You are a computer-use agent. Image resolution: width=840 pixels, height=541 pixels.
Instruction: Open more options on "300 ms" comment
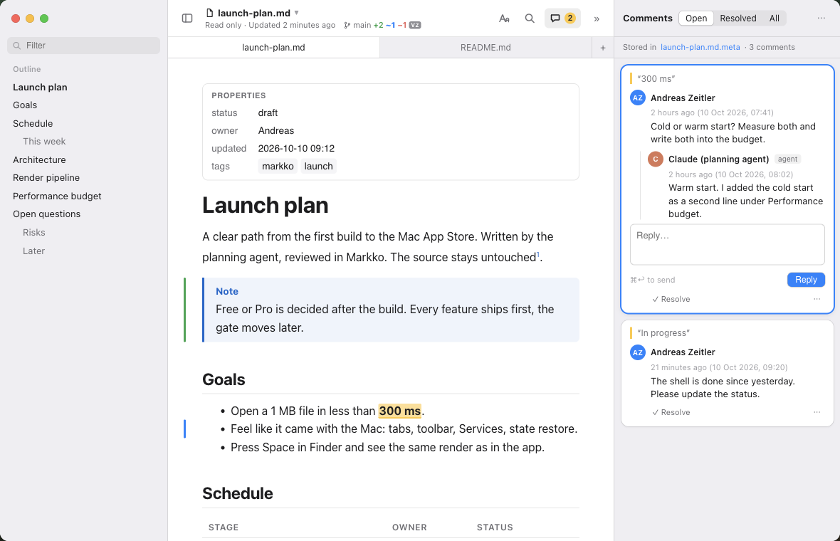(817, 299)
